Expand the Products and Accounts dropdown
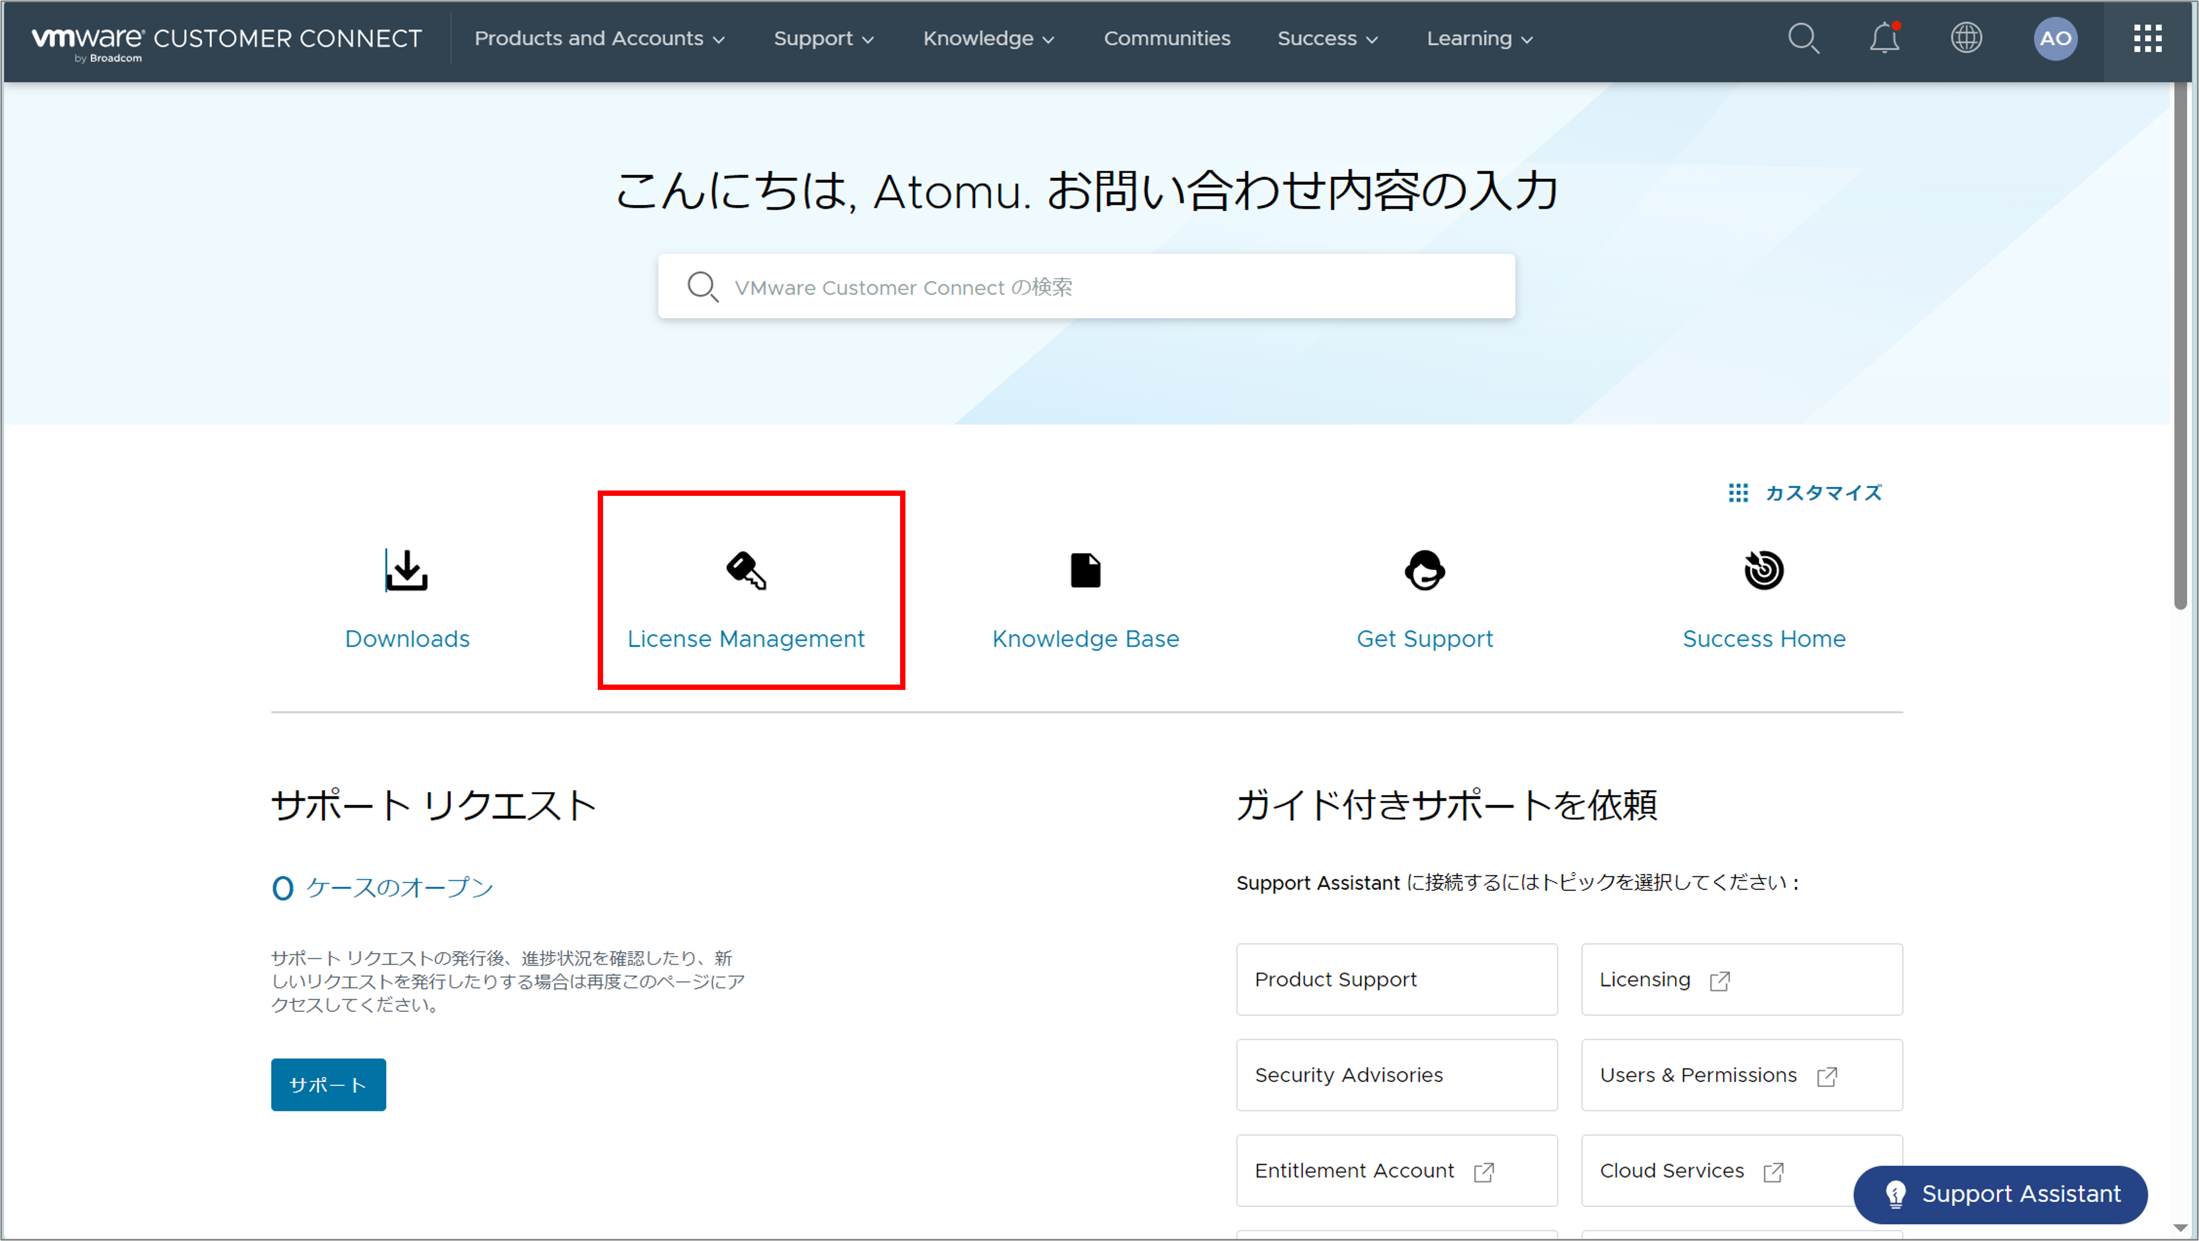The width and height of the screenshot is (2199, 1241). tap(599, 39)
